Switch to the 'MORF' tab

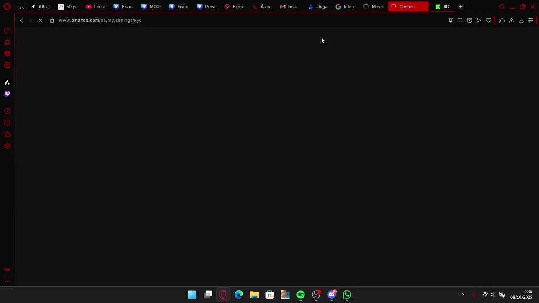point(152,7)
